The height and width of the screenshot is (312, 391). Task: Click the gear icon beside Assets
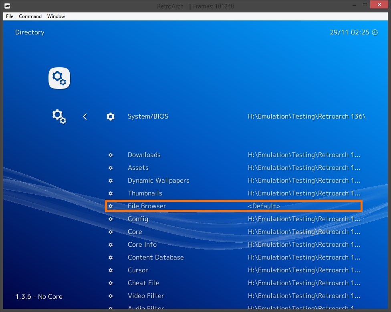click(x=111, y=168)
